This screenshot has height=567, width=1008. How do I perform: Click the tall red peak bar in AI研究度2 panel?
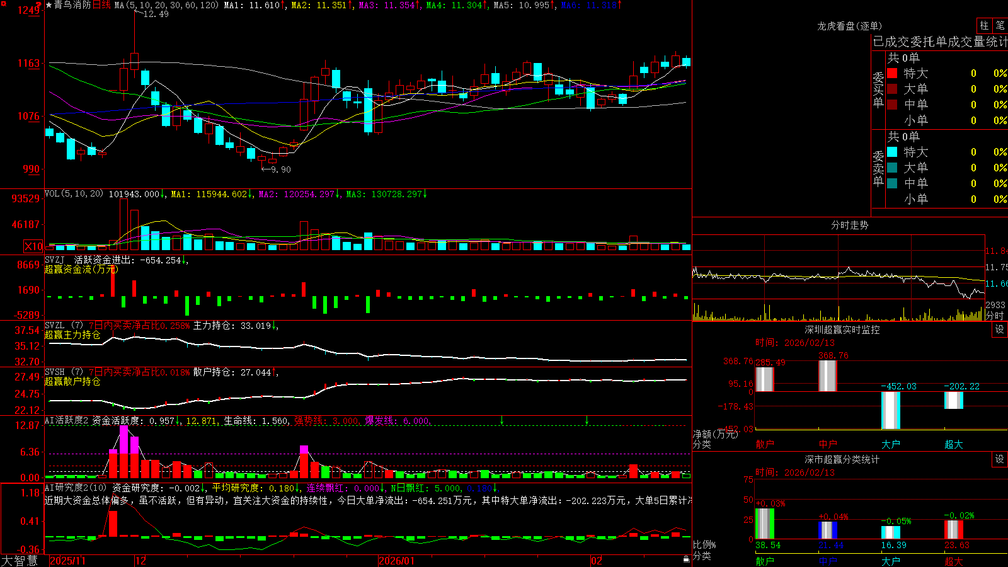113,524
